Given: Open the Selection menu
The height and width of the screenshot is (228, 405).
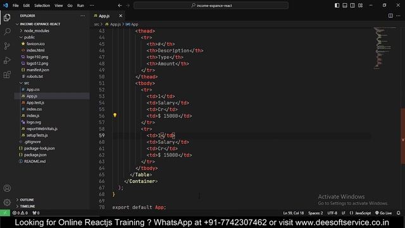Looking at the screenshot, I should click(42, 6).
